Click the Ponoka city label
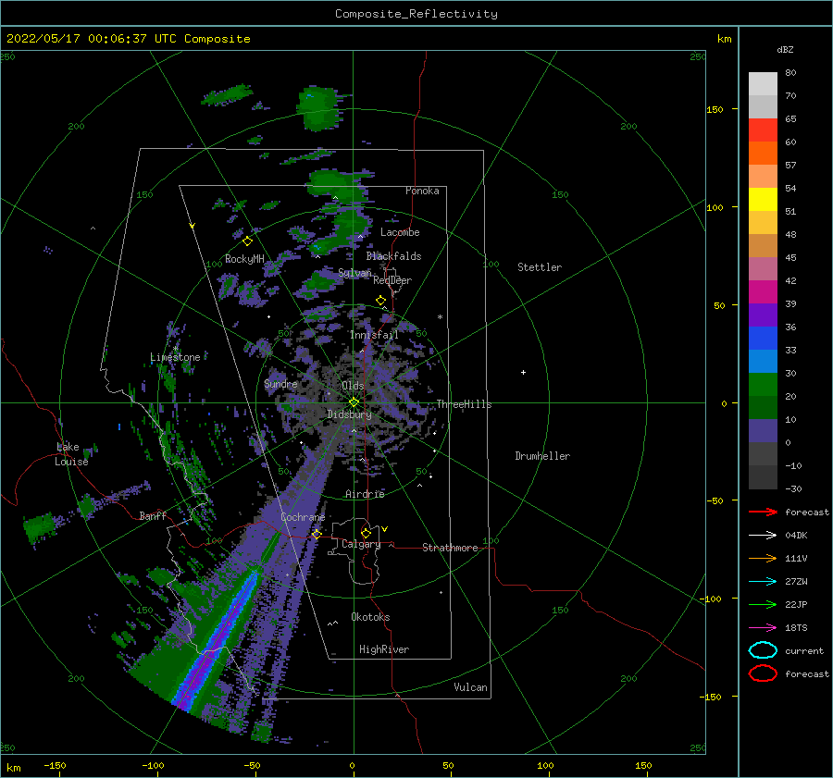Screen dimensions: 833x778 click(422, 191)
